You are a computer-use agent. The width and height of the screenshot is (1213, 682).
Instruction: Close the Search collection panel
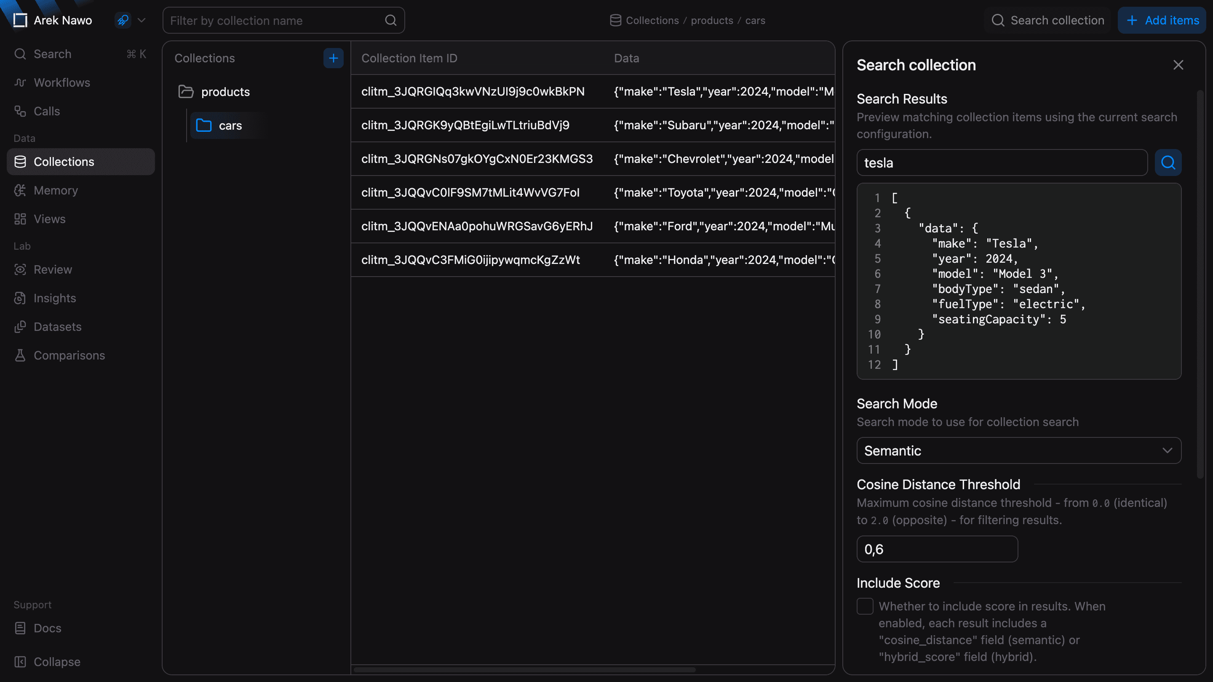tap(1178, 65)
